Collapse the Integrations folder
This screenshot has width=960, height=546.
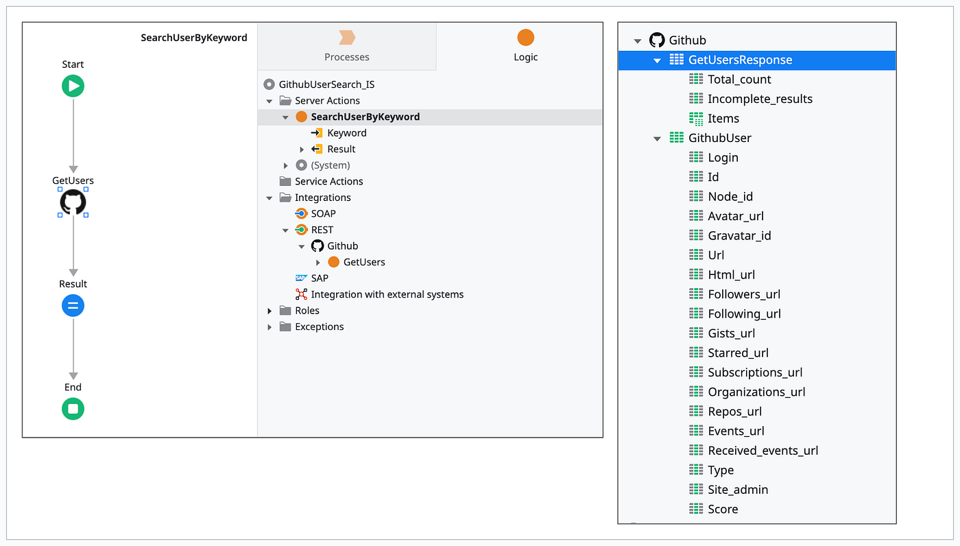point(269,198)
